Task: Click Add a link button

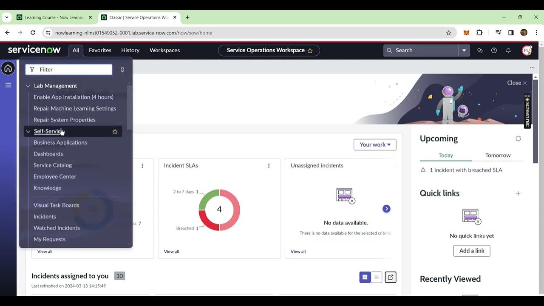Action: point(472,251)
